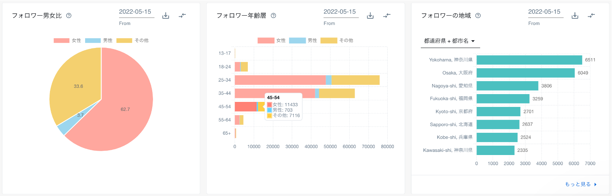Screen dimensions: 612x196
Task: Click the From date field on フォロワー年齢層
Action: pyautogui.click(x=341, y=12)
